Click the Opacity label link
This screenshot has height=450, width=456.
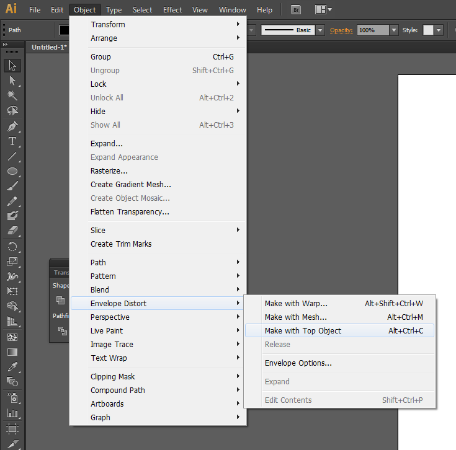click(341, 30)
